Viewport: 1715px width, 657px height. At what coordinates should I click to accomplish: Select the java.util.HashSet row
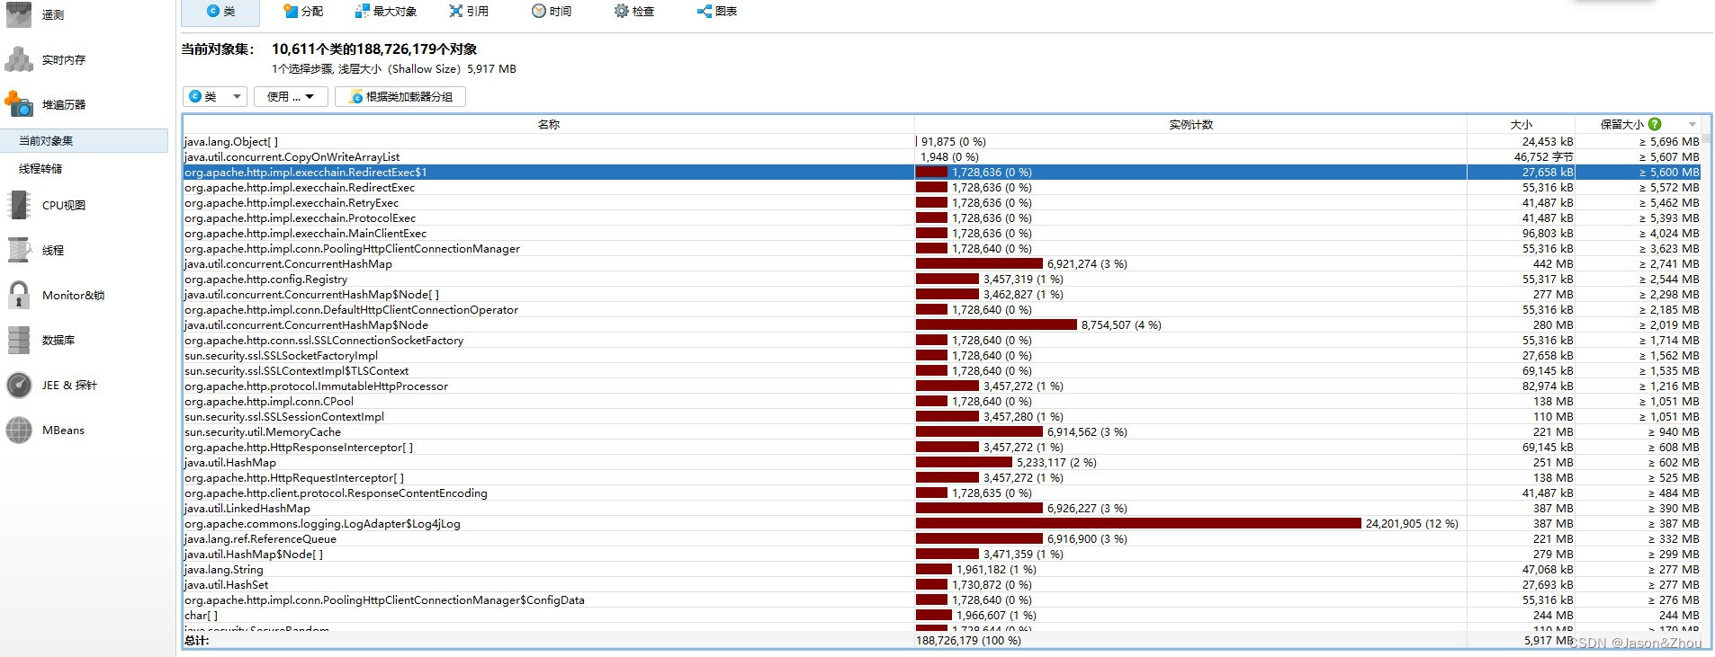coord(942,584)
